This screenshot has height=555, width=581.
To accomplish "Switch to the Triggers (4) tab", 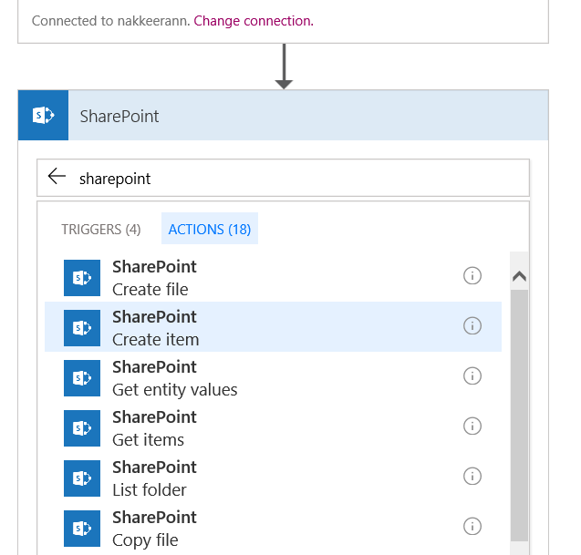I will [x=101, y=230].
